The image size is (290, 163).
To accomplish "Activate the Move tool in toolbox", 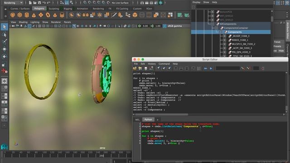I will 5,49.
